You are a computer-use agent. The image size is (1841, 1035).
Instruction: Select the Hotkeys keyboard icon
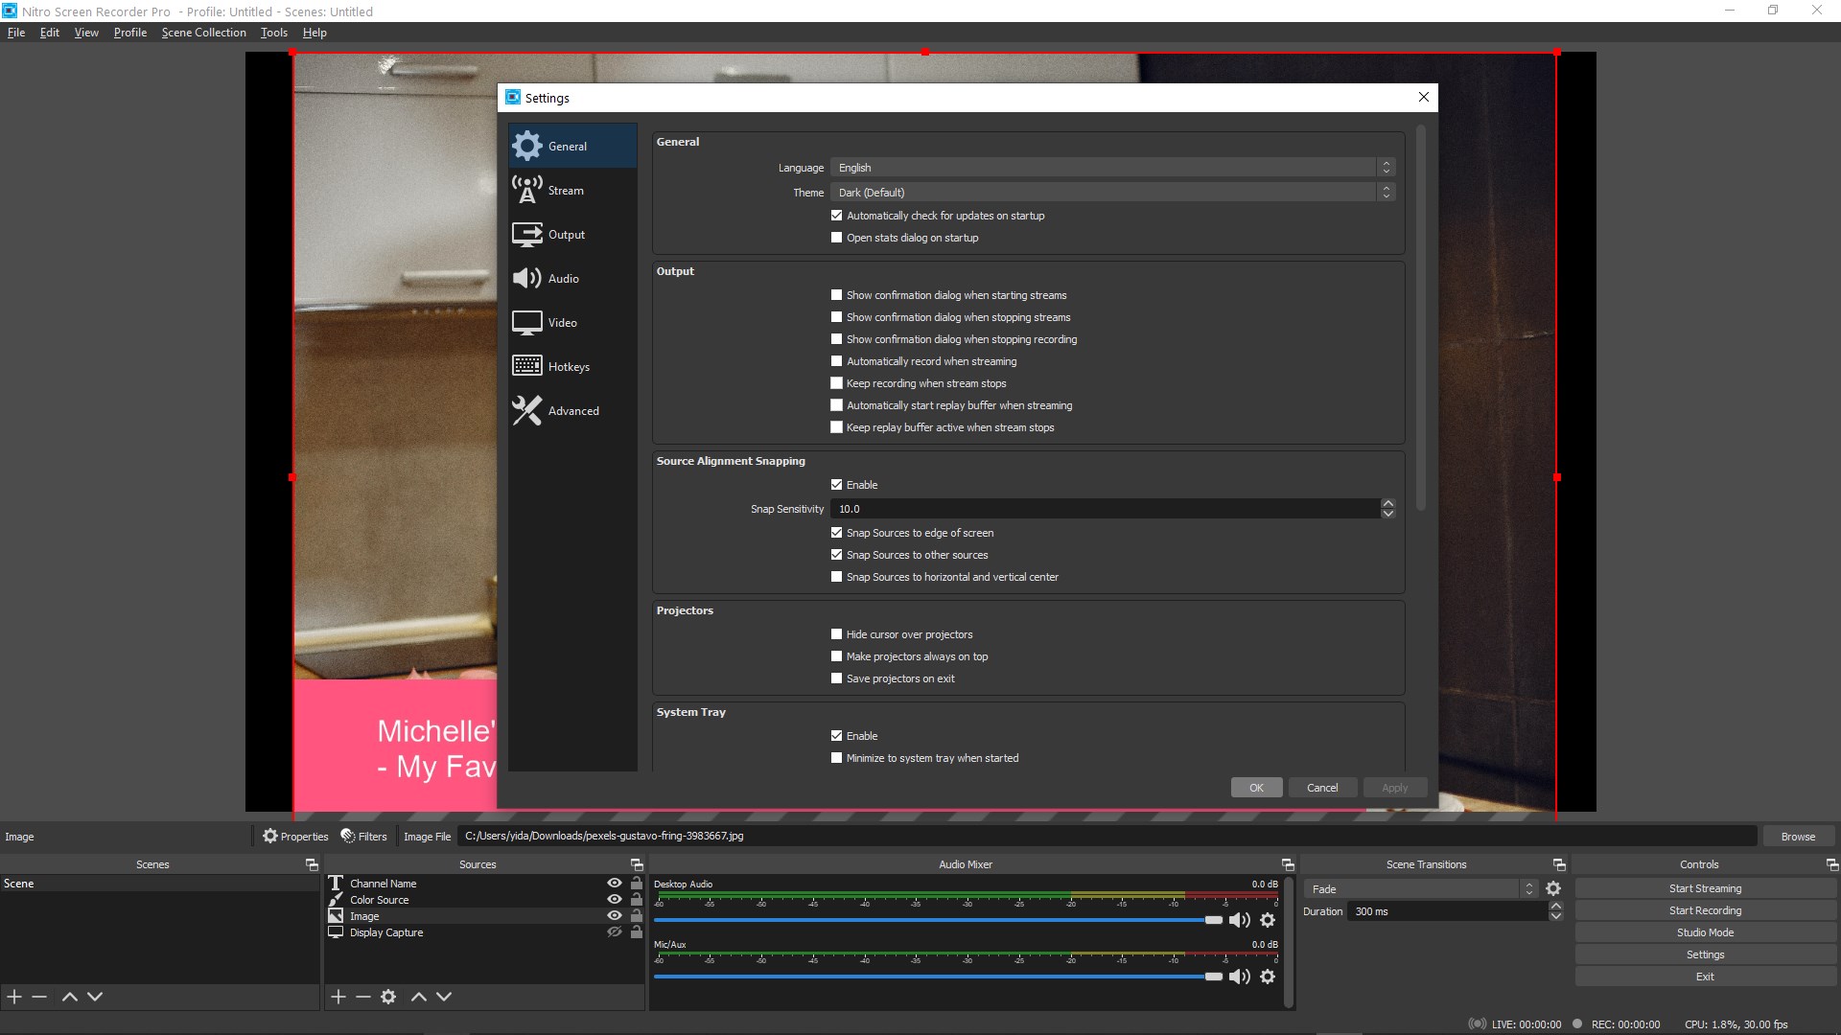click(x=526, y=366)
